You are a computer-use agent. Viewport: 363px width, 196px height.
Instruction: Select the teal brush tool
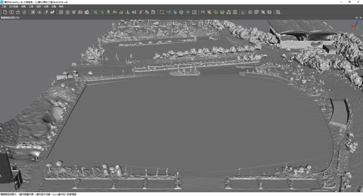click(x=181, y=12)
